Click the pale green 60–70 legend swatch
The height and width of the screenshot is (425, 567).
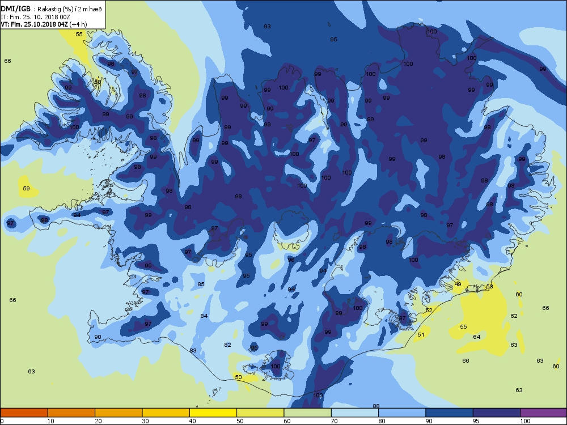308,413
